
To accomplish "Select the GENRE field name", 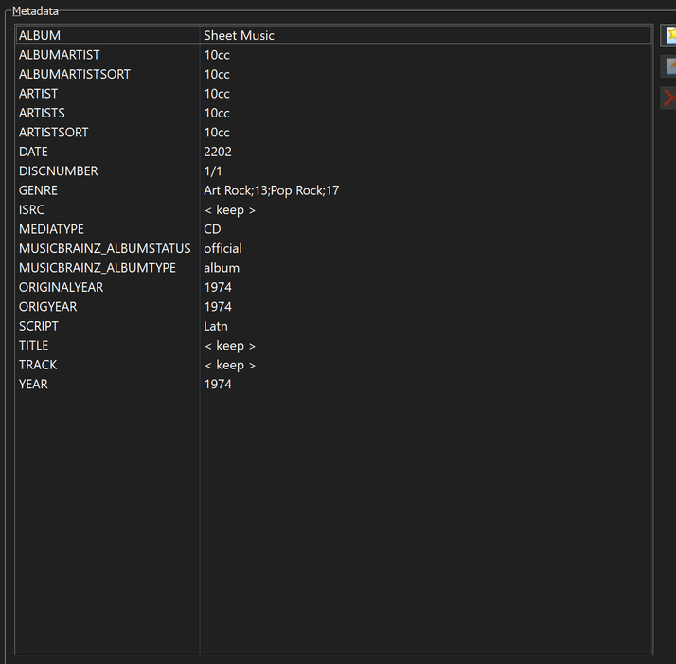I will click(38, 190).
